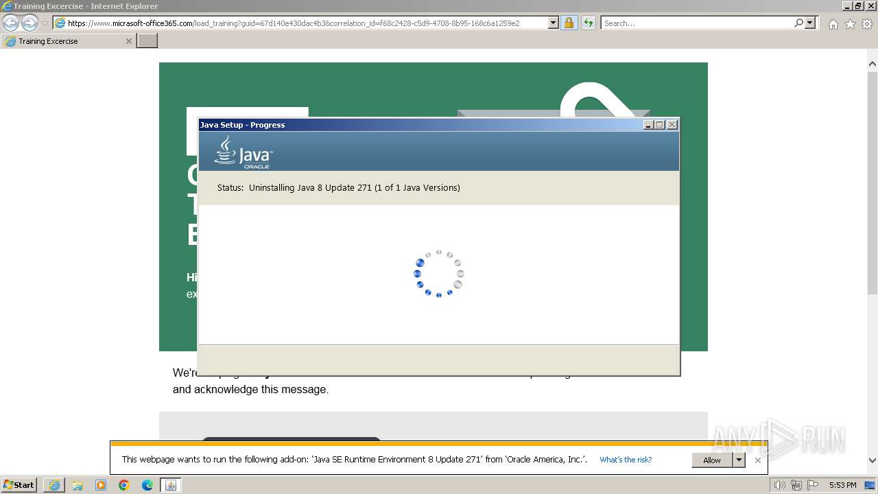This screenshot has width=878, height=494.
Task: Open Internet Explorer from the taskbar
Action: pyautogui.click(x=54, y=485)
